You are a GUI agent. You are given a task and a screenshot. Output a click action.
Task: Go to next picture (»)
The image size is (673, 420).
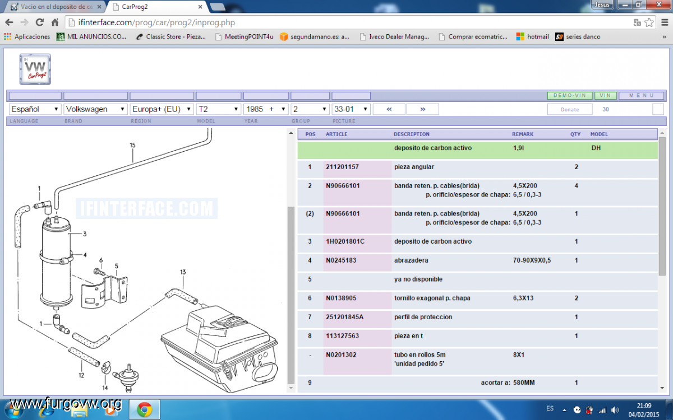coord(422,109)
